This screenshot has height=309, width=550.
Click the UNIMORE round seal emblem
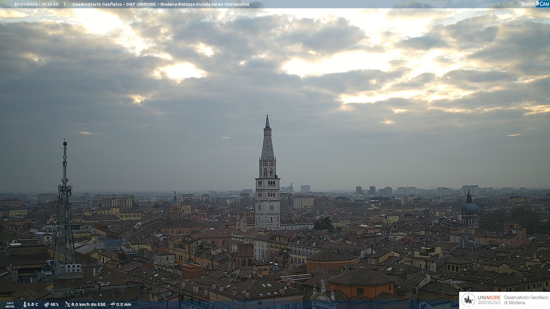468,300
